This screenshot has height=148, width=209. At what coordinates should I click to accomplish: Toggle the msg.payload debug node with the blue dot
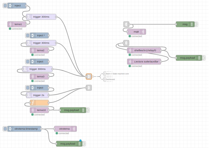click(84, 144)
